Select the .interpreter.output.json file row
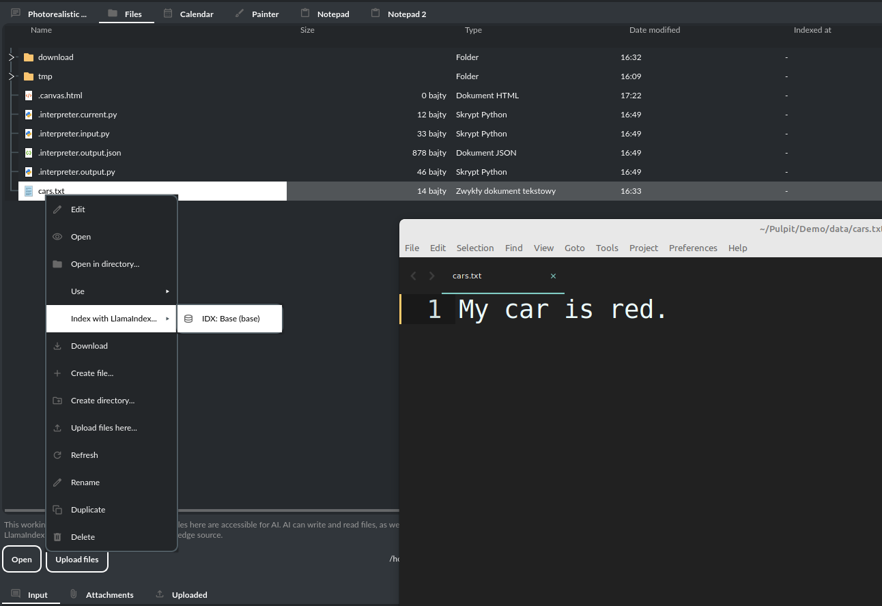This screenshot has height=606, width=882. click(x=79, y=153)
